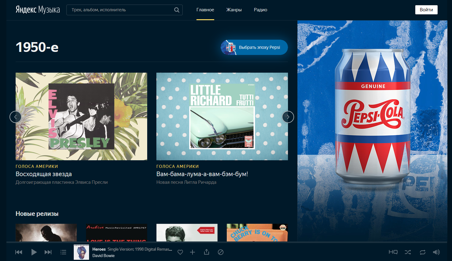Open the Heroes track title in player
This screenshot has height=261, width=452.
pos(99,249)
